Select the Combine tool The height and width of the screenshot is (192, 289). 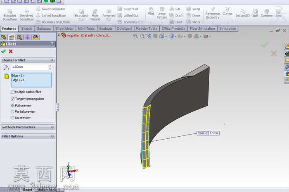(x=267, y=13)
